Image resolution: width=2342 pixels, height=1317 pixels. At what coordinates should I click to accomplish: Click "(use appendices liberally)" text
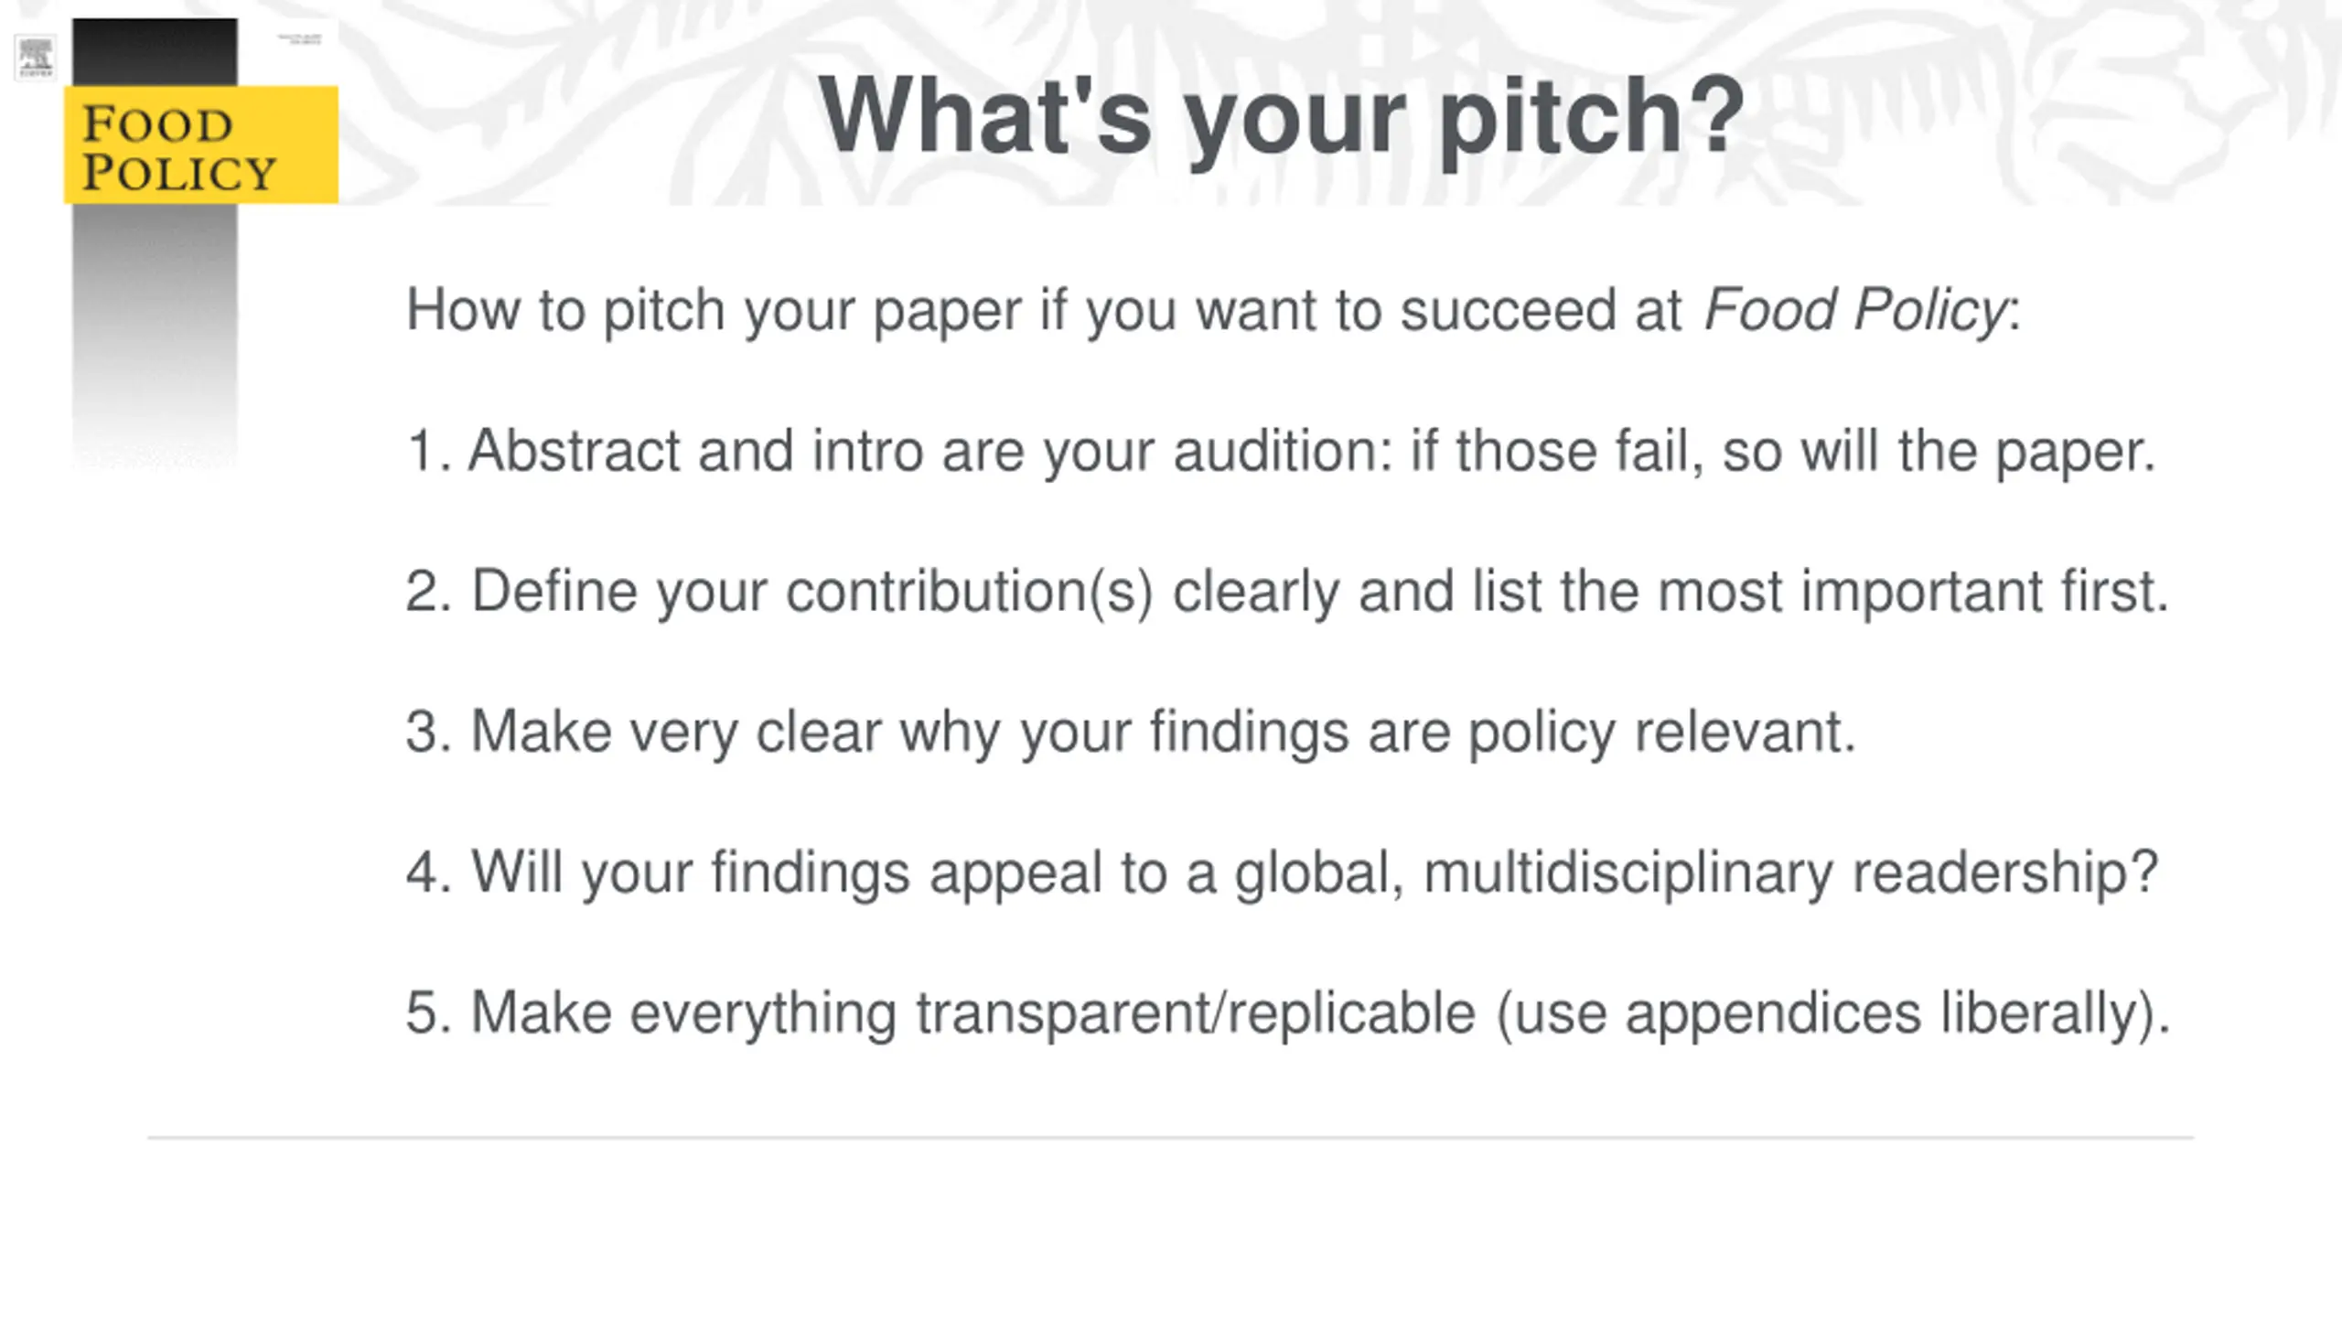1832,1013
